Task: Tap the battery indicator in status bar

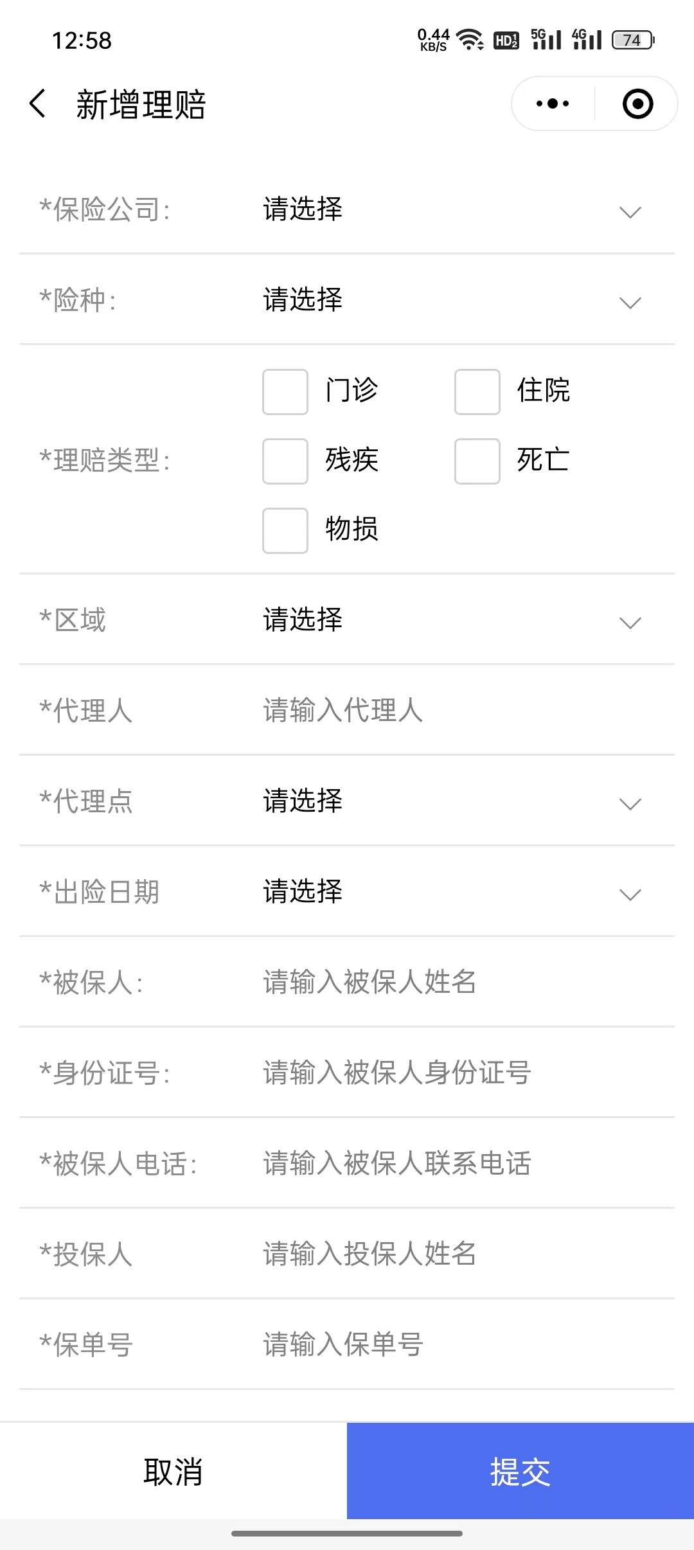Action: [x=633, y=40]
